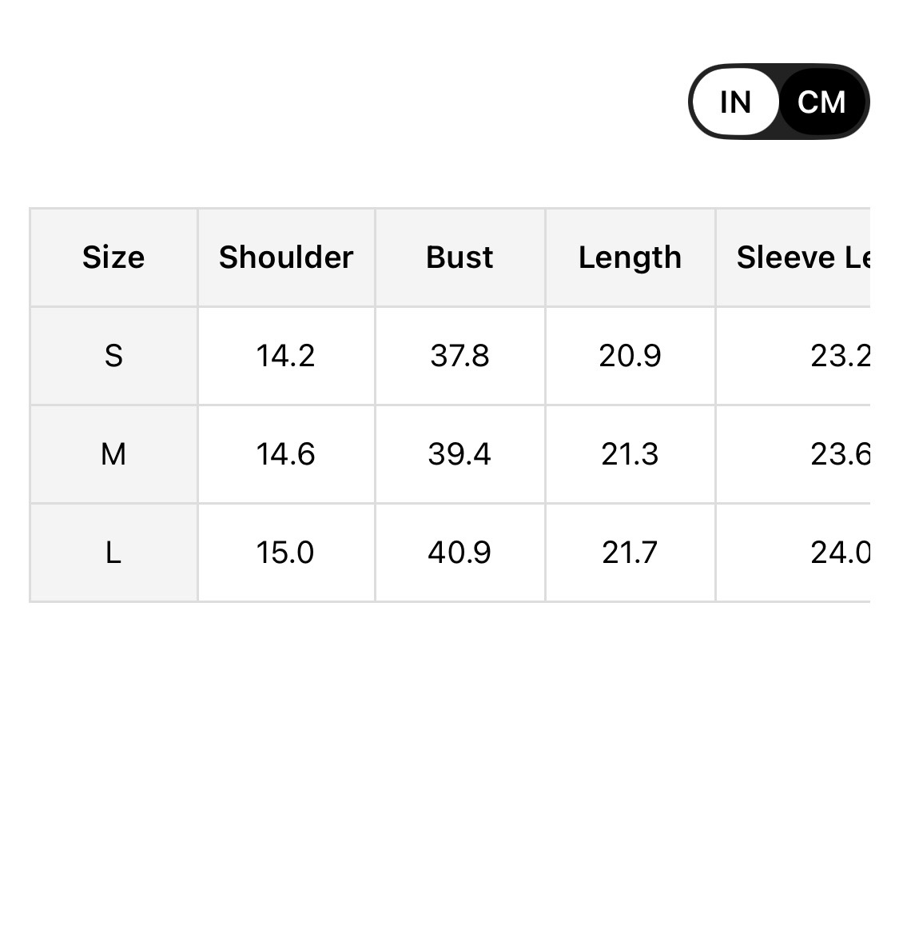
Task: Click the Size column header
Action: (113, 257)
